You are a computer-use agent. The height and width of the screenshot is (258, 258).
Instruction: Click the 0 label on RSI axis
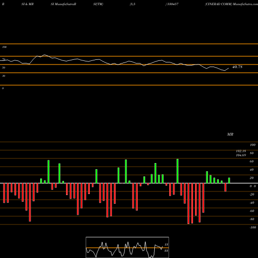pos(3,88)
